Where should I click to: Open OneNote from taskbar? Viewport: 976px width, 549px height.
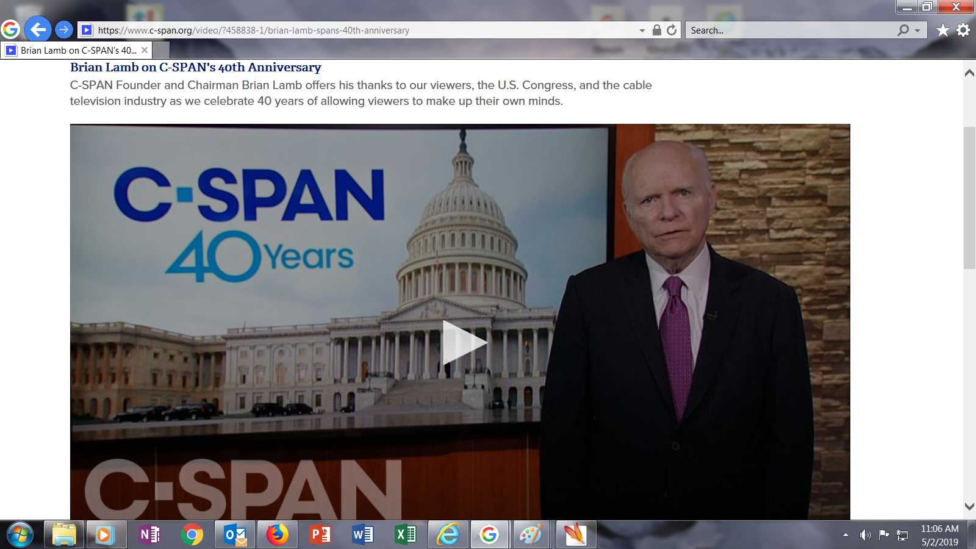pos(149,535)
